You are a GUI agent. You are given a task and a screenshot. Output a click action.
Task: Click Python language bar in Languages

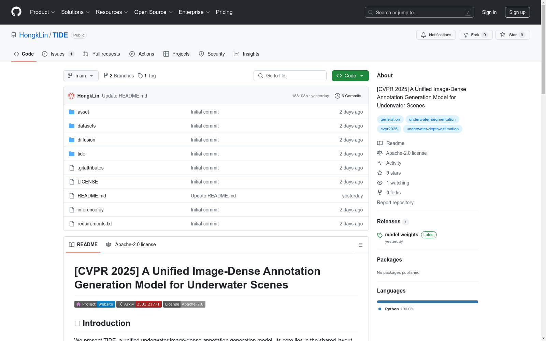(428, 302)
